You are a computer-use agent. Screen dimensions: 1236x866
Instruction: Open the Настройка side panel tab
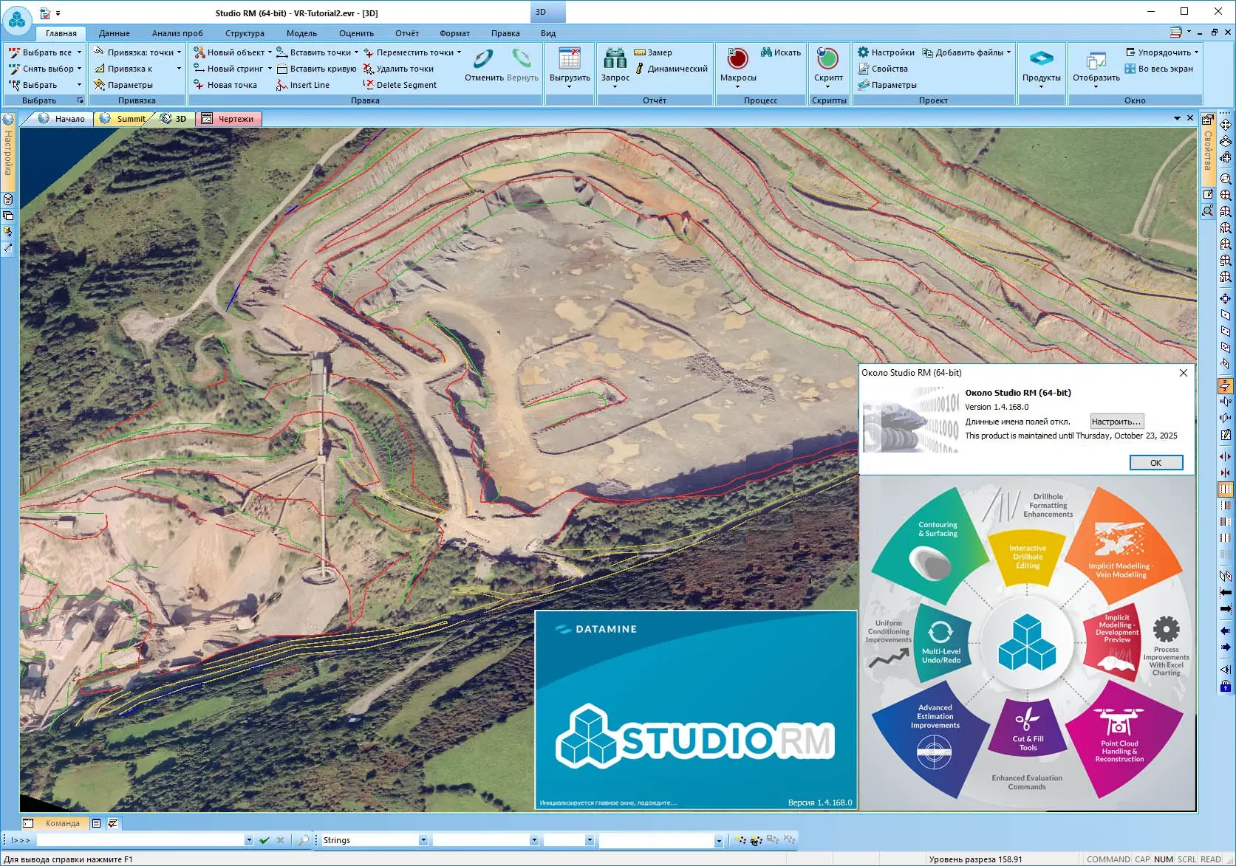click(x=8, y=153)
